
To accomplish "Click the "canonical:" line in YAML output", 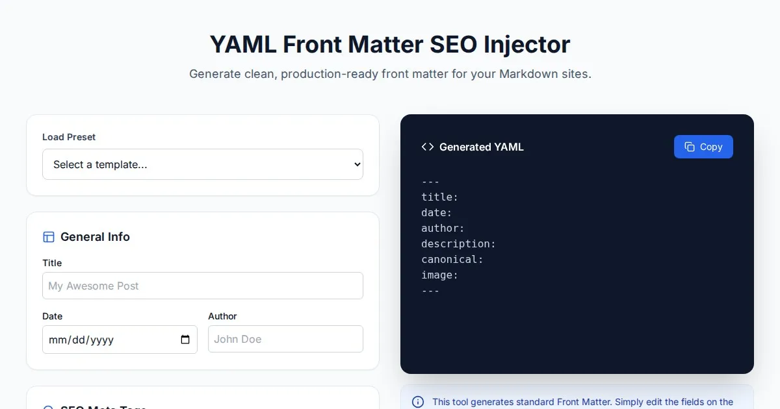I will [x=452, y=260].
